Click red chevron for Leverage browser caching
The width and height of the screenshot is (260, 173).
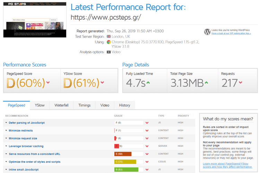coord(147,146)
